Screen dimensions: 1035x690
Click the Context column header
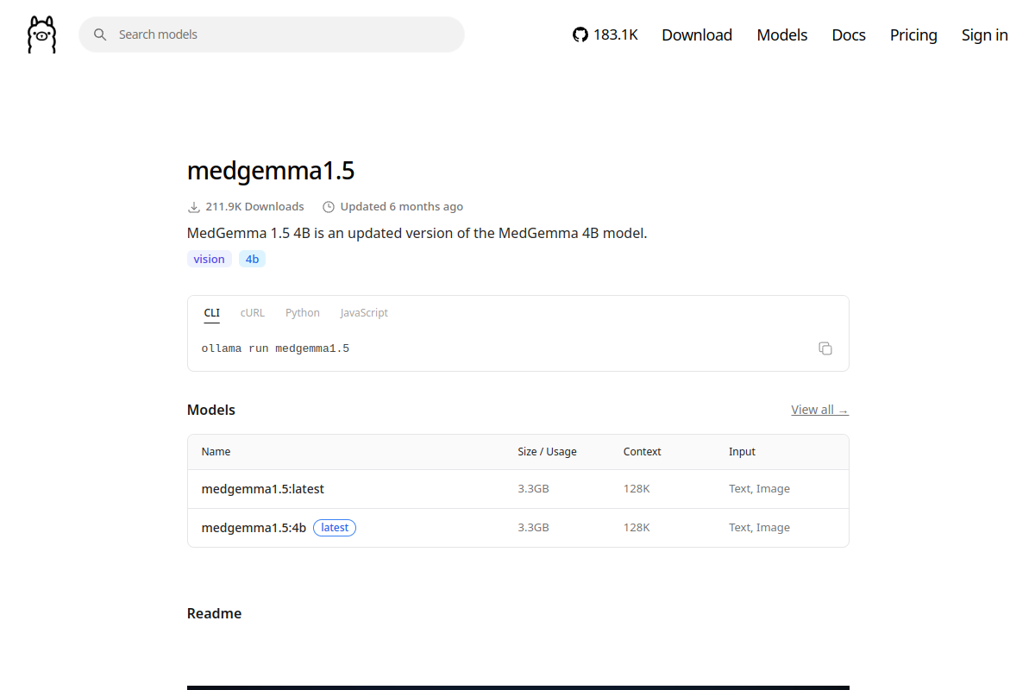tap(643, 452)
